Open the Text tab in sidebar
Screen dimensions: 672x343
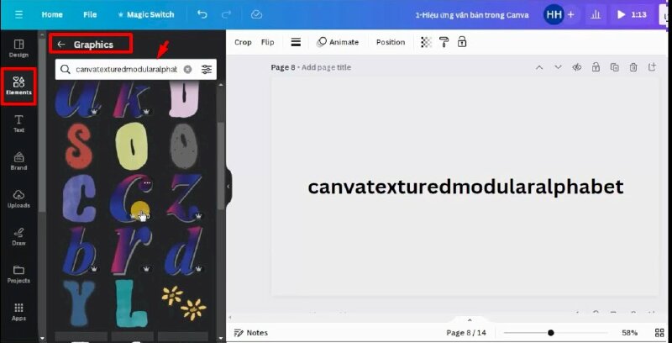(18, 124)
